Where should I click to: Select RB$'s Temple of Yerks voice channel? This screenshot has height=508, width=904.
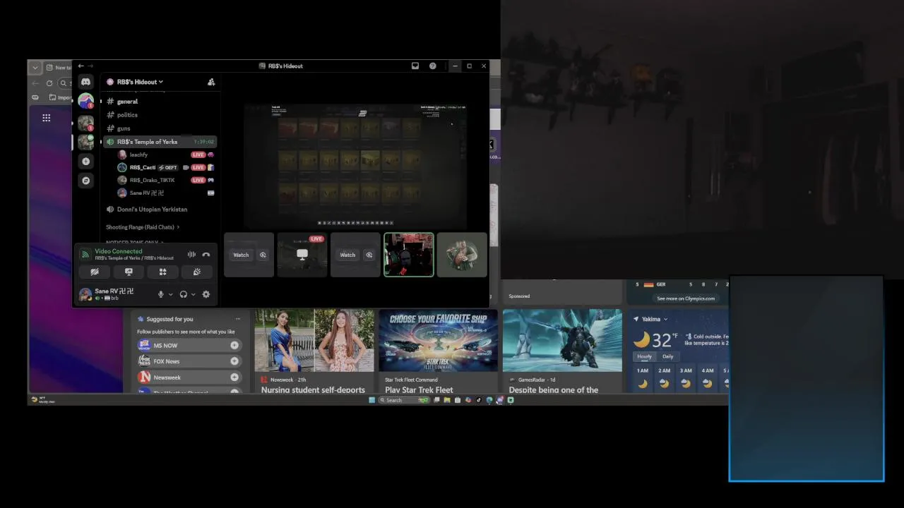pos(160,142)
